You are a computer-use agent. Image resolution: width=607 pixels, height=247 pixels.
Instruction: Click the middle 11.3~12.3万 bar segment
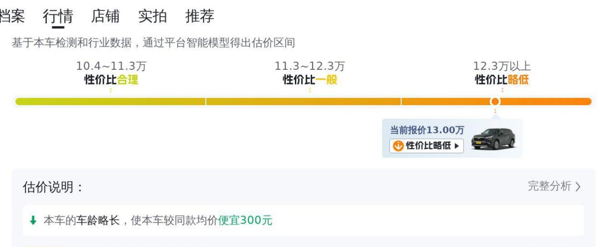[x=303, y=101]
